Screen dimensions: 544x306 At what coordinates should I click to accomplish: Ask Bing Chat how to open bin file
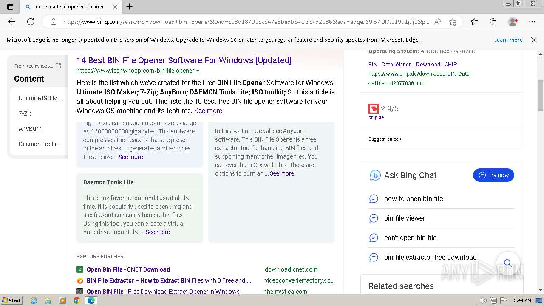pyautogui.click(x=414, y=198)
